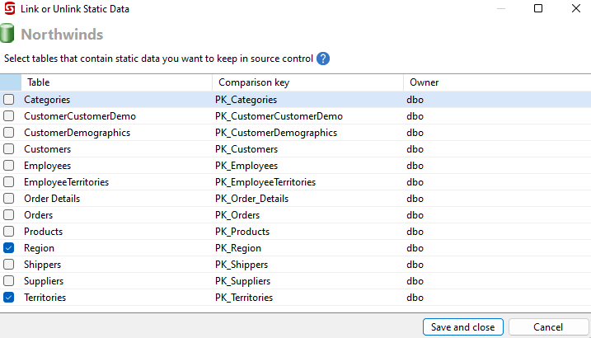Uncheck the Territories table checkbox
The width and height of the screenshot is (591, 338).
click(9, 298)
